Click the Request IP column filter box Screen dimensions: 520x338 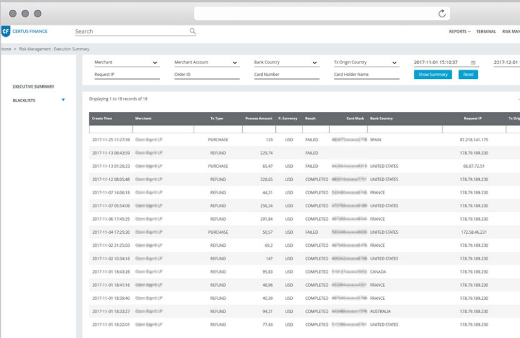(474, 129)
